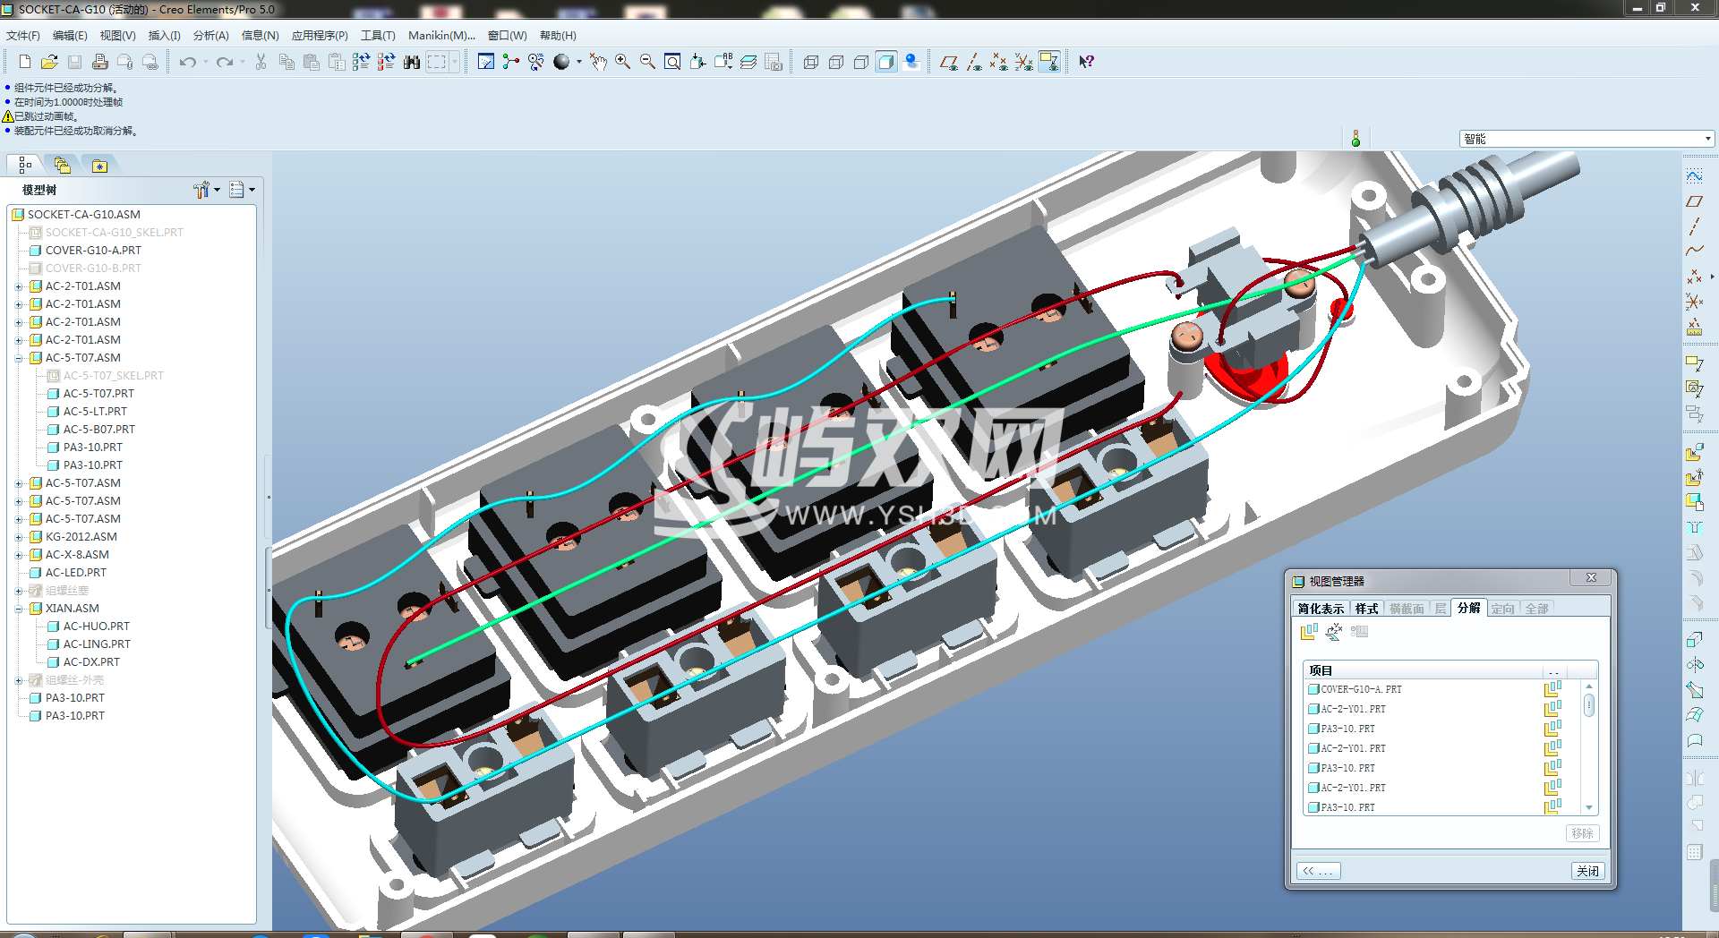
Task: Click the context help cursor icon
Action: click(1086, 62)
